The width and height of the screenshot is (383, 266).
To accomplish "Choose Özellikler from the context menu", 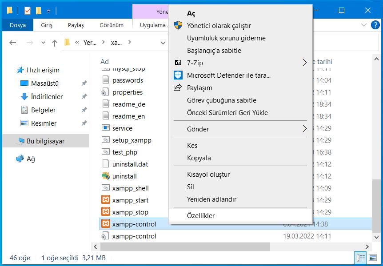I will pos(240,215).
